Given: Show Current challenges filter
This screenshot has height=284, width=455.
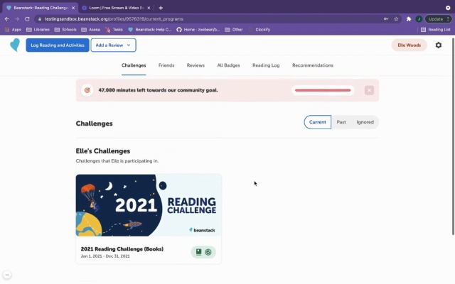Looking at the screenshot, I should [x=318, y=122].
